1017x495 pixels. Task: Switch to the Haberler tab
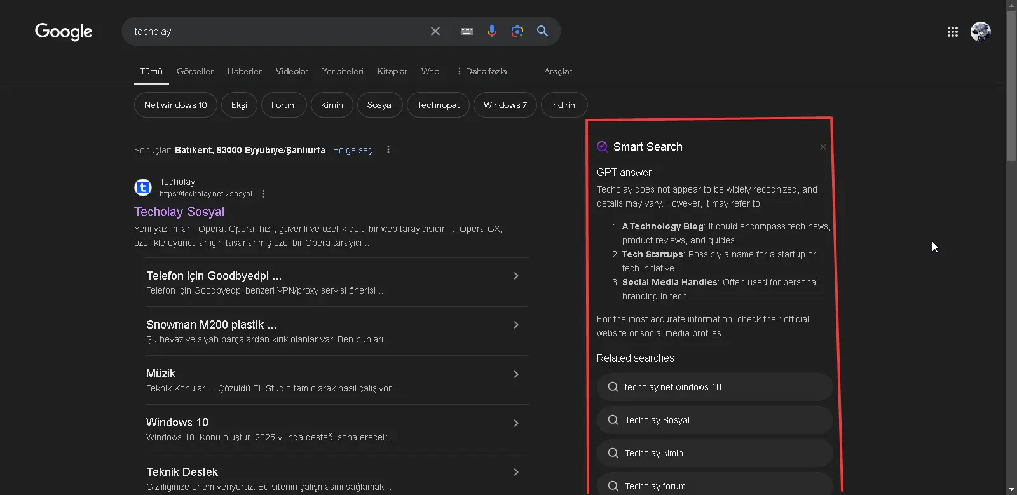click(x=245, y=71)
